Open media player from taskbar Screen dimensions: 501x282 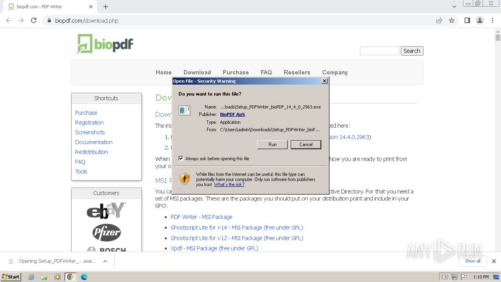(x=58, y=277)
